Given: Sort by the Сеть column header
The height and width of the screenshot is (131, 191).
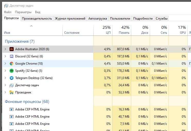Looking at the screenshot, I should (x=159, y=30).
